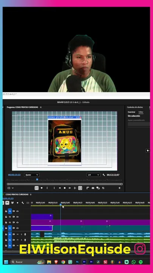
Task: Open Google Chrome from the taskbar
Action: 63,262
